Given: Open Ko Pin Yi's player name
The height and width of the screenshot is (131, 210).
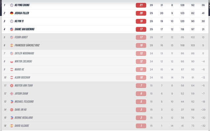Looking at the screenshot, I should click(x=19, y=21).
